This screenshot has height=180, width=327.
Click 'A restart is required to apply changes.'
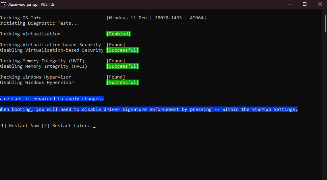point(52,98)
